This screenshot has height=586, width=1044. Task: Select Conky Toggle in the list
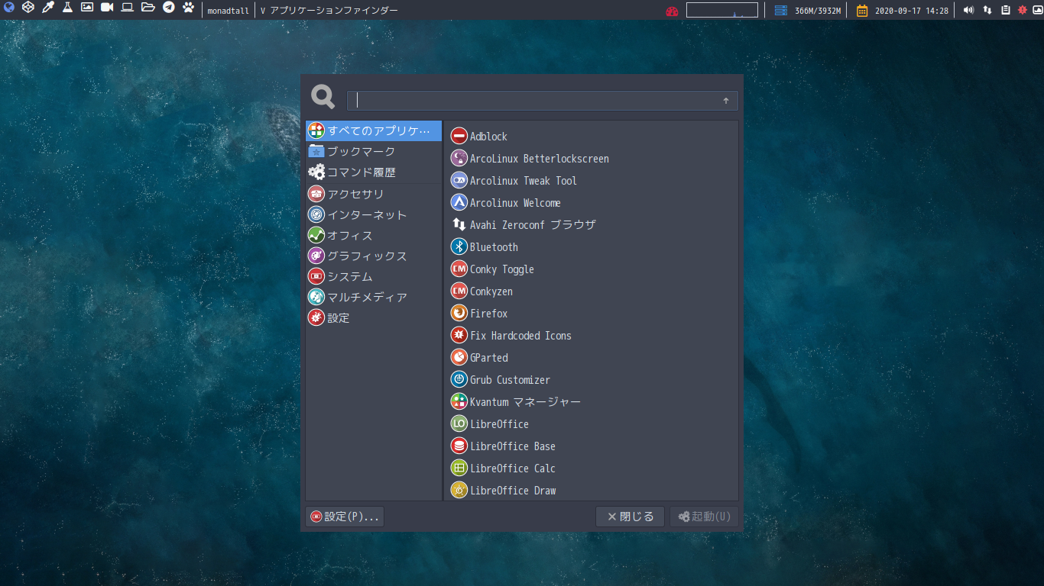(591, 269)
